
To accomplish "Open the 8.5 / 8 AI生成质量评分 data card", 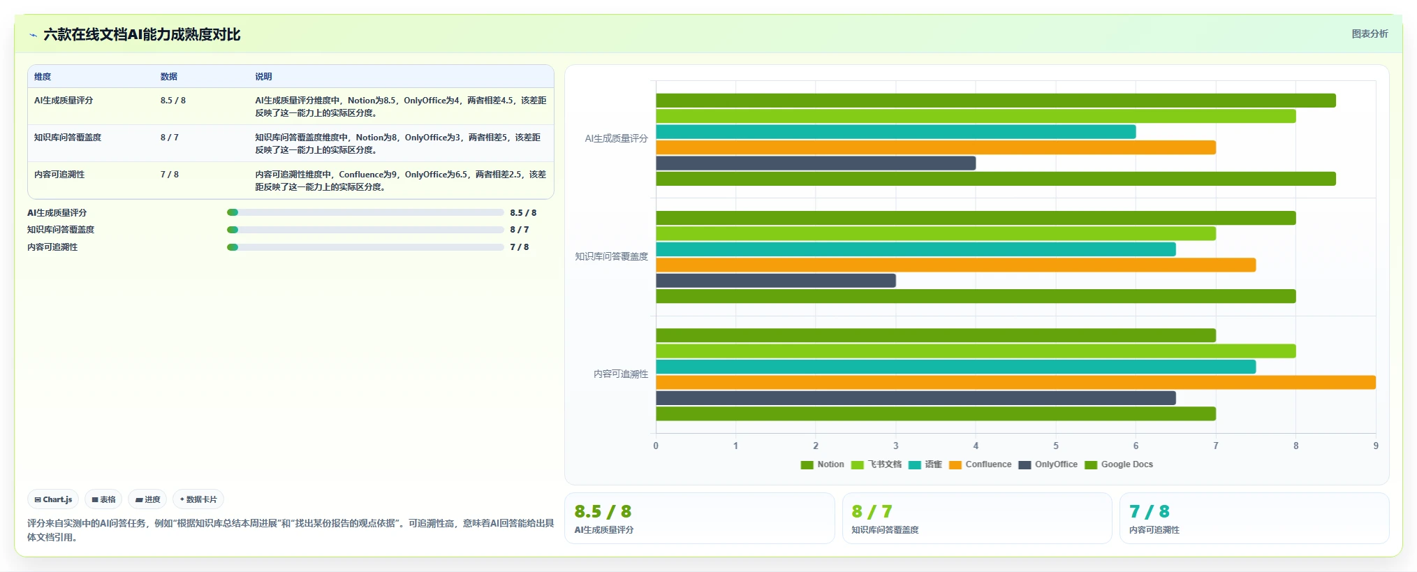I will [x=700, y=518].
